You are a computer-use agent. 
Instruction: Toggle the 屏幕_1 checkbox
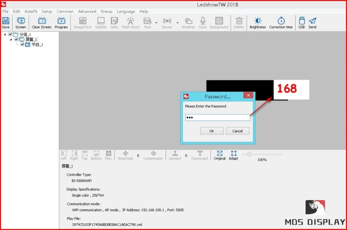tap(16, 39)
